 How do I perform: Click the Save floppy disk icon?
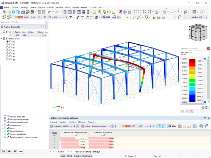click(x=27, y=12)
